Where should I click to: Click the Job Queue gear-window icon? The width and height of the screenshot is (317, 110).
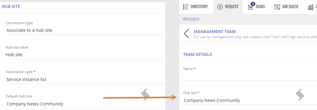tap(277, 7)
